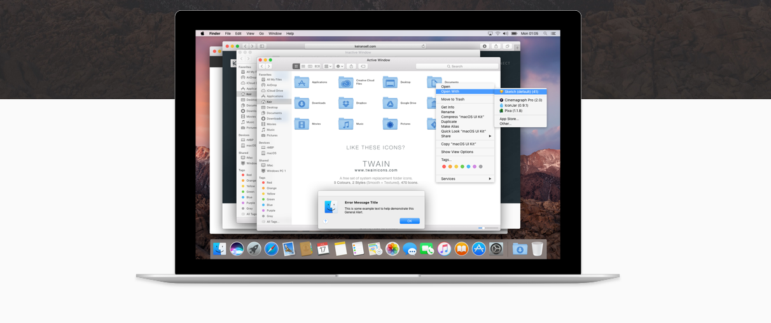
Task: Open Spotlight search in menu bar
Action: coord(545,34)
